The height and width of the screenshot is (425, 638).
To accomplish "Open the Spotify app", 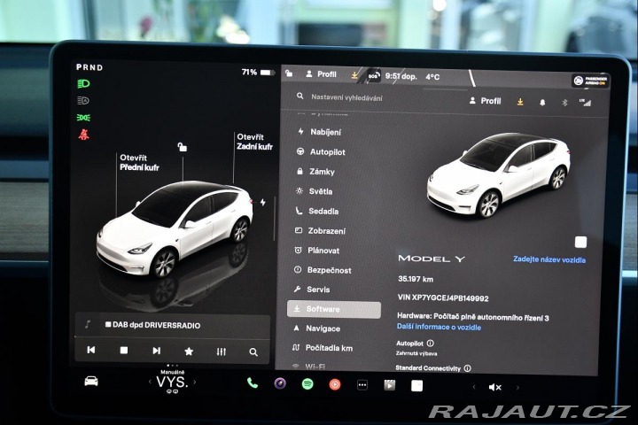I will 307,383.
